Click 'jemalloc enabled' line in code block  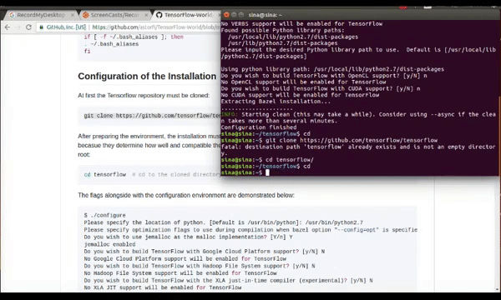pos(109,244)
